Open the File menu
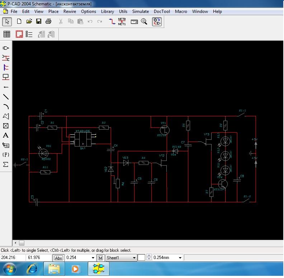 (x=14, y=11)
